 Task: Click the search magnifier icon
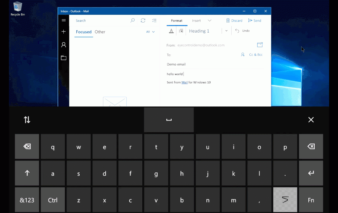click(x=132, y=21)
